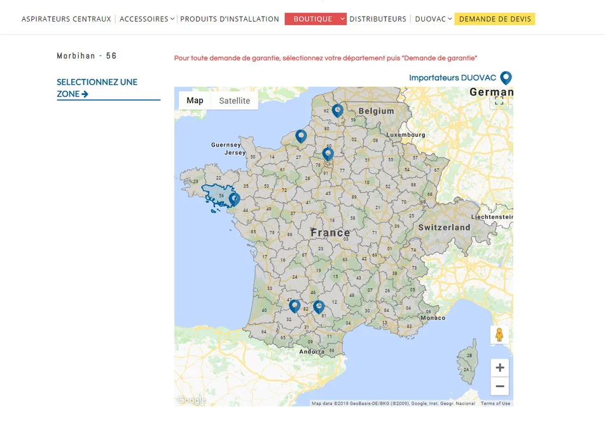
Task: Expand the DUOVAC menu
Action: click(x=433, y=19)
